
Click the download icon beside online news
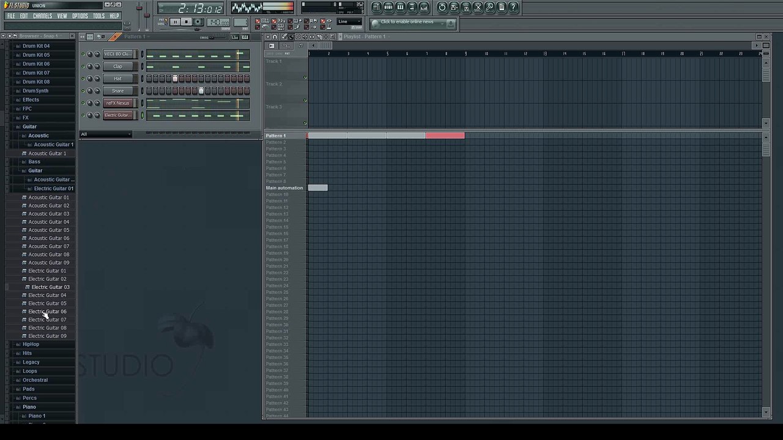451,24
